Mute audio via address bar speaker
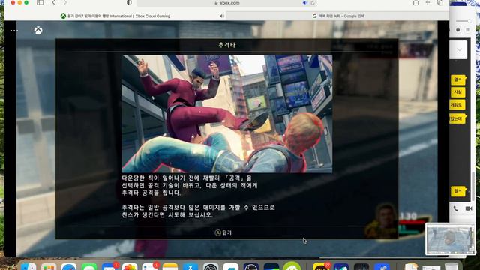Image resolution: width=480 pixels, height=270 pixels. coord(305,3)
